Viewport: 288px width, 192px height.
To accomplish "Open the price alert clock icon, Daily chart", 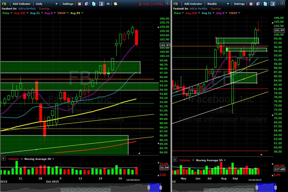I will (80, 4).
